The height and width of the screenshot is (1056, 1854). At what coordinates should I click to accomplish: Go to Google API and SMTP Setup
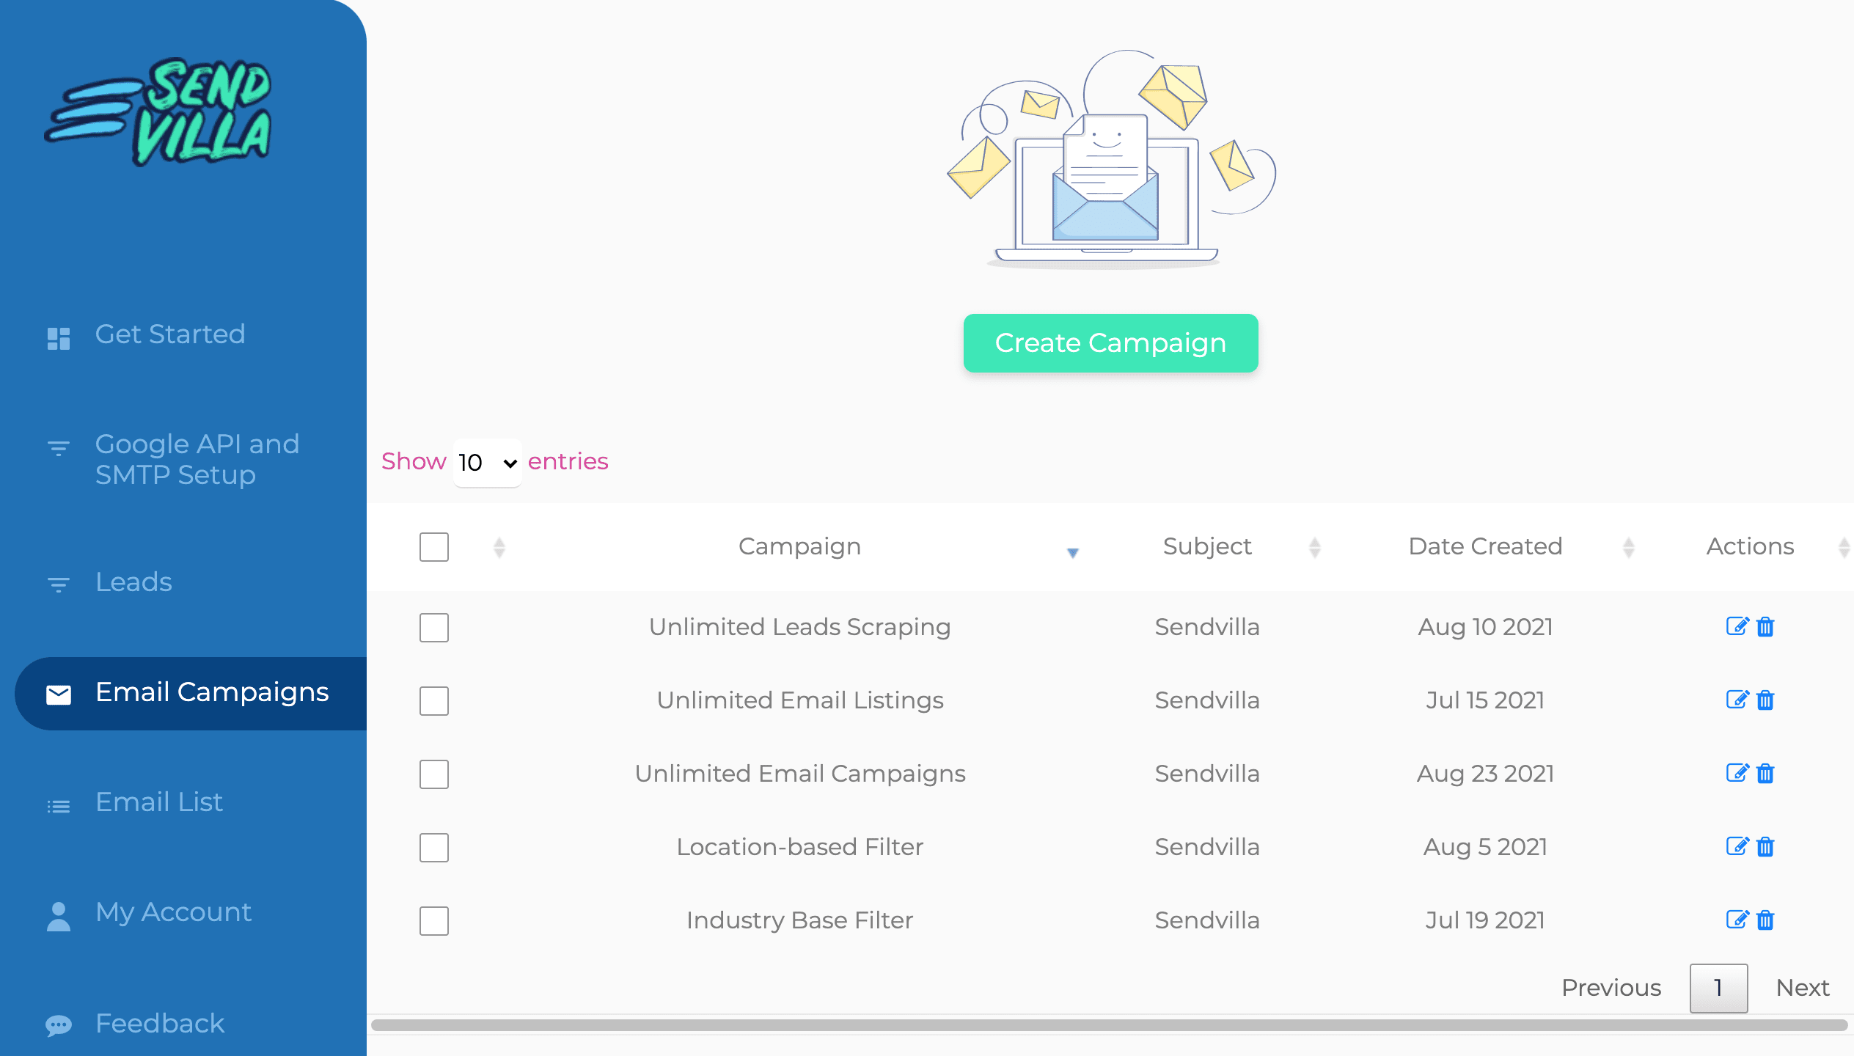pyautogui.click(x=197, y=459)
